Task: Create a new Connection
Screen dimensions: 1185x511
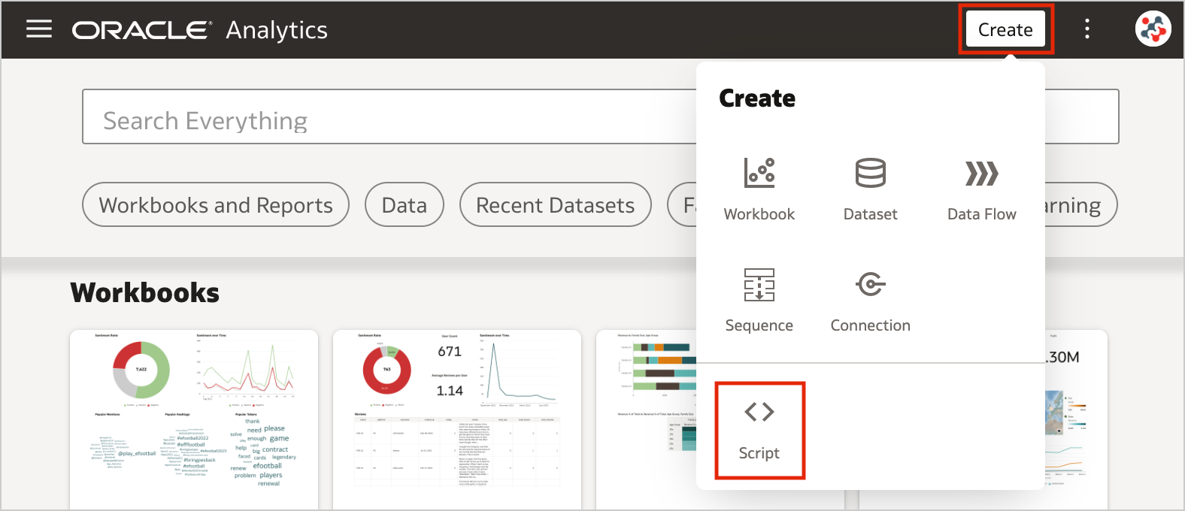Action: (871, 301)
